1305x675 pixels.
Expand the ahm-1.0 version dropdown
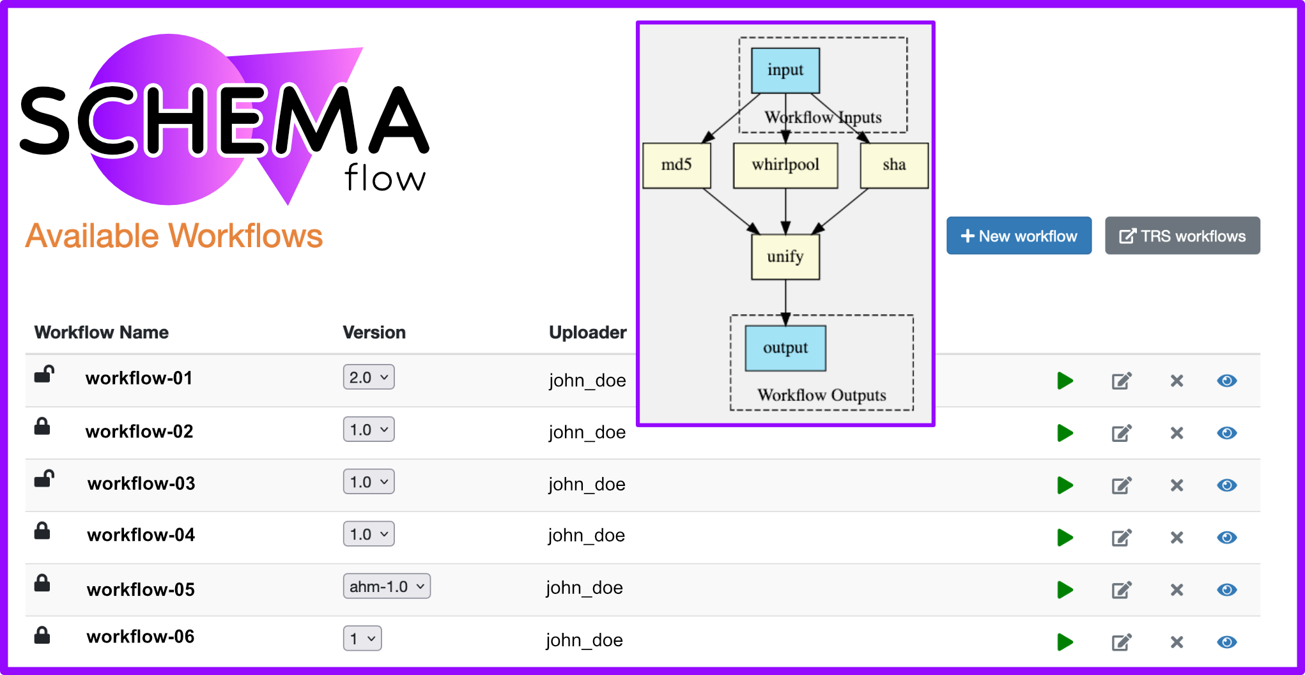(x=387, y=586)
